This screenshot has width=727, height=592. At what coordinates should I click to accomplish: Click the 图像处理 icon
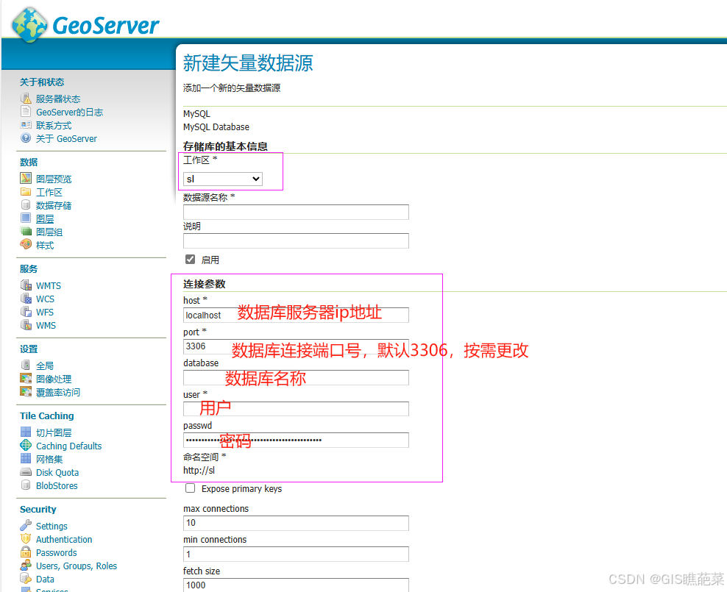click(x=26, y=378)
